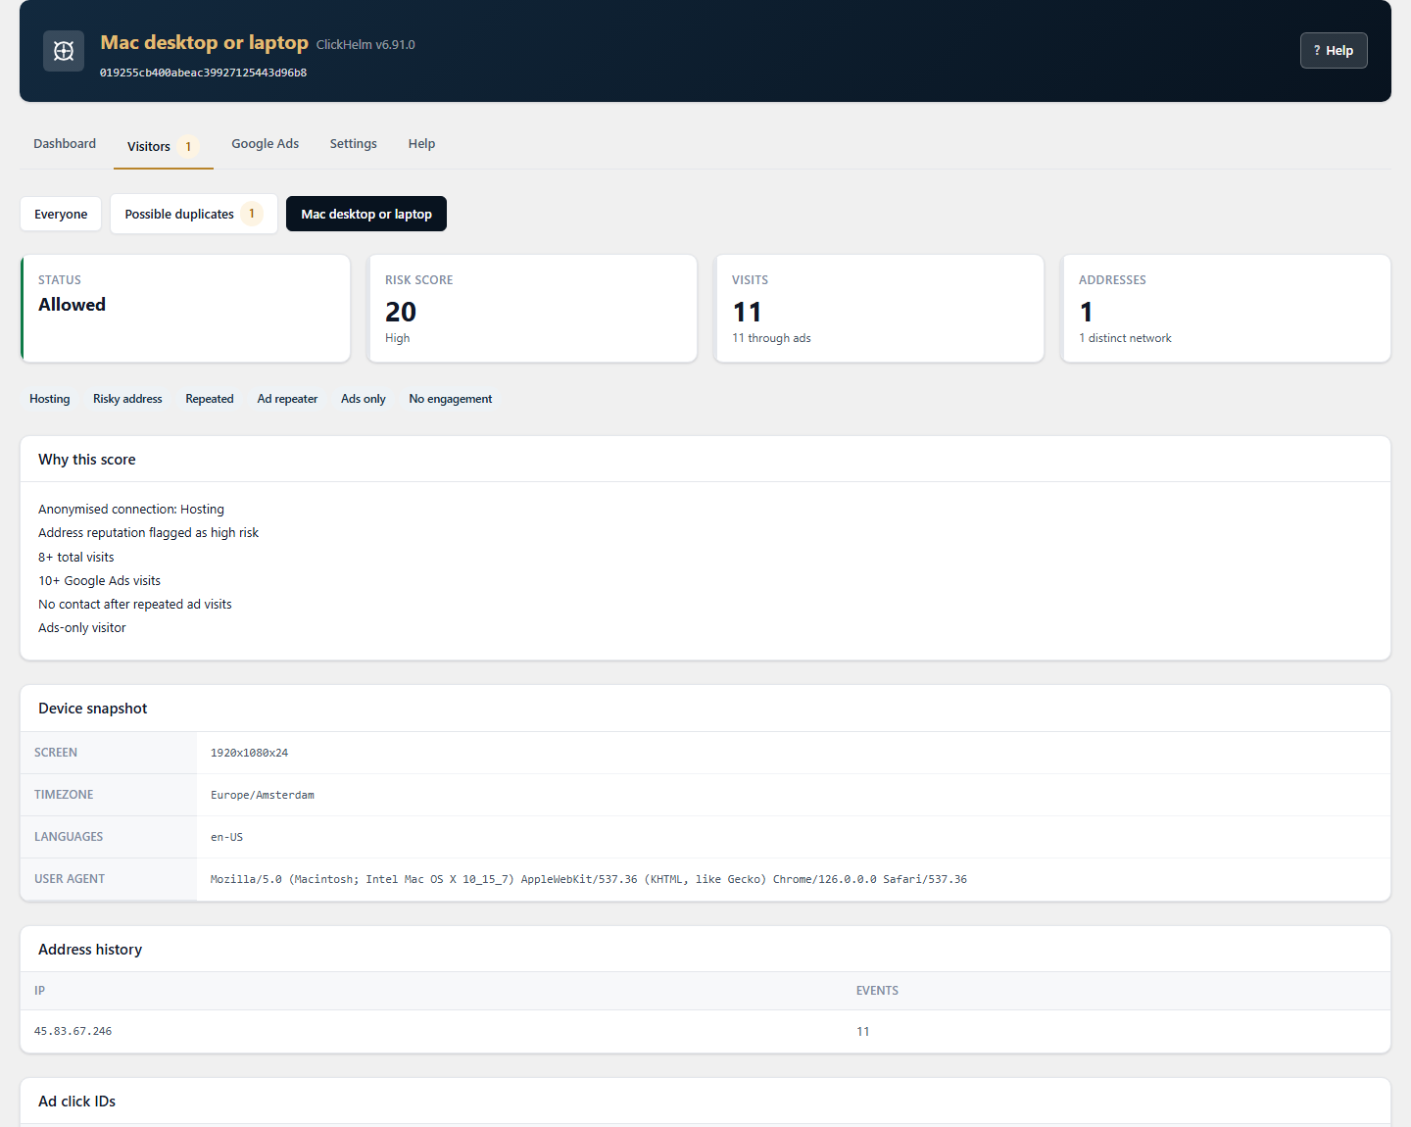The width and height of the screenshot is (1411, 1127).
Task: Click the Repeated tag
Action: [x=210, y=399]
